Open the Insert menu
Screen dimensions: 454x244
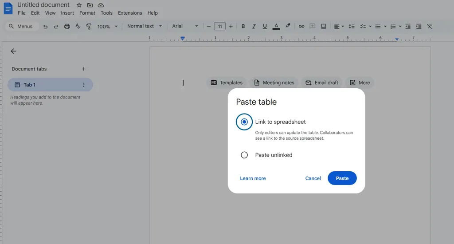coord(67,13)
